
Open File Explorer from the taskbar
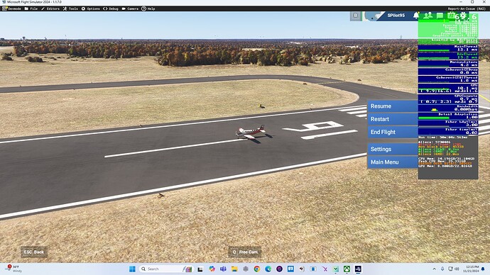(234, 269)
